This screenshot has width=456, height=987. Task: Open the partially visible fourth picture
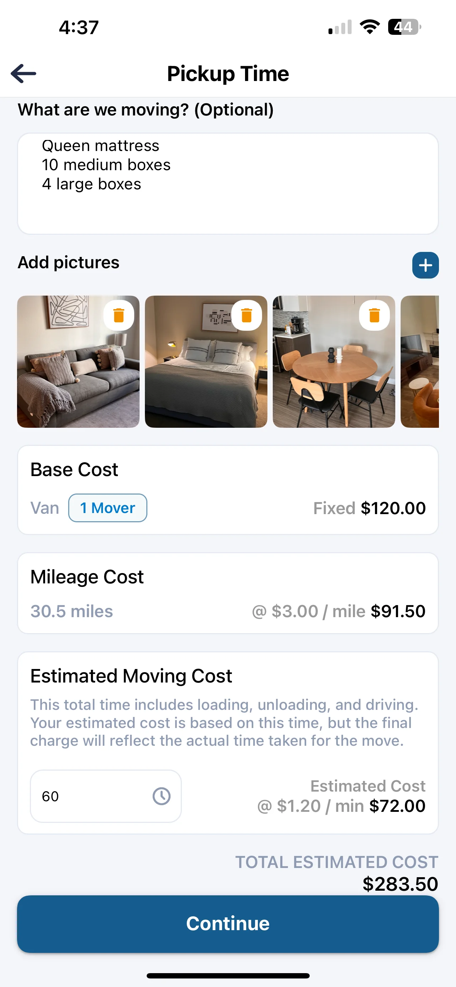[x=420, y=361]
